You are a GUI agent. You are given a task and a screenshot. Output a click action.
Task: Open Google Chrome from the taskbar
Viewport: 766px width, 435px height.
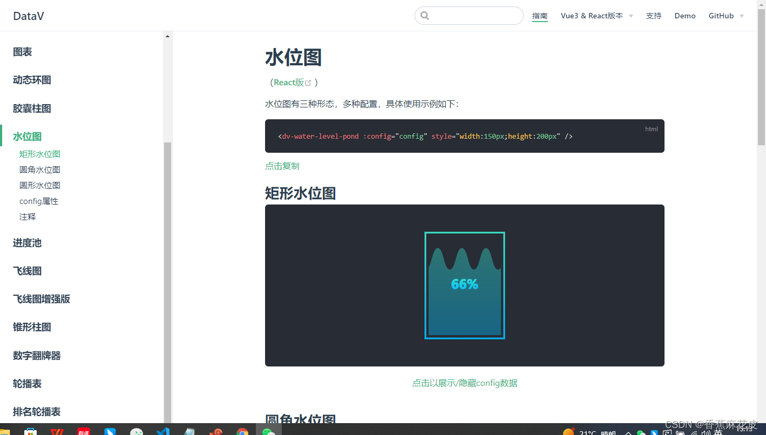242,432
